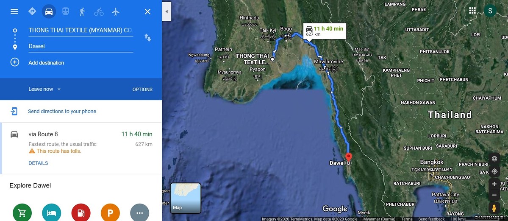Switch to Map view thumbnail
The width and height of the screenshot is (508, 221).
click(x=186, y=198)
